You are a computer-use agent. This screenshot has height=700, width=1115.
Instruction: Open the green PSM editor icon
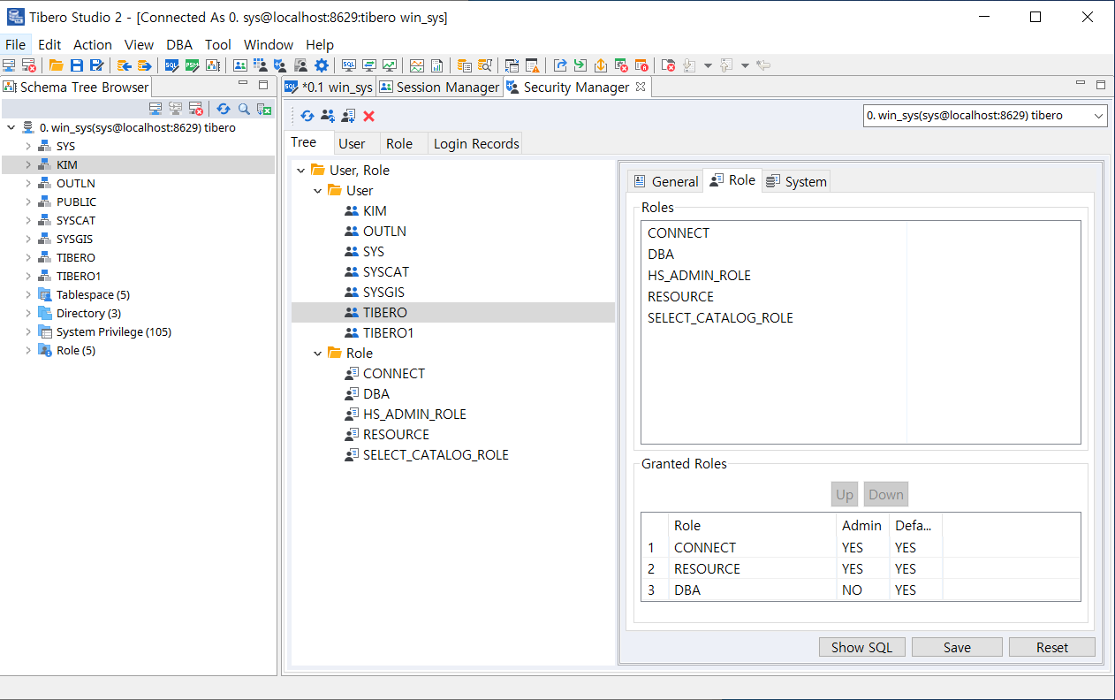pyautogui.click(x=193, y=65)
